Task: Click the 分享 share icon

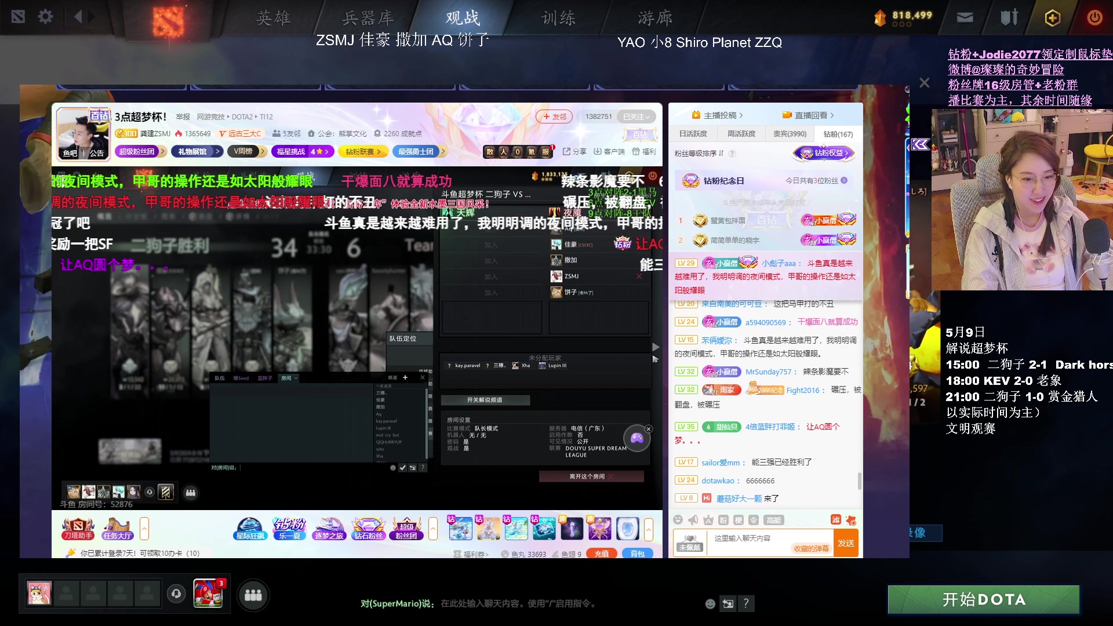Action: click(574, 151)
